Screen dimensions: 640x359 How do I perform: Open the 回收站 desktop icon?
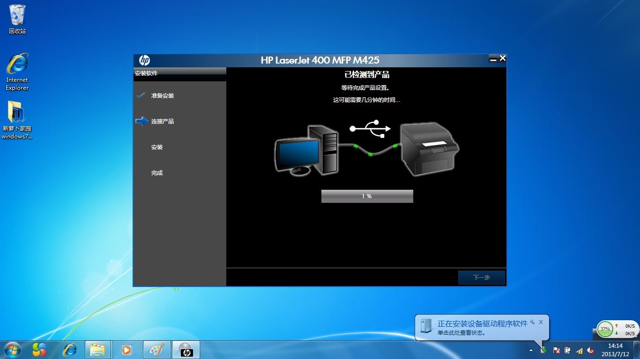tap(17, 20)
